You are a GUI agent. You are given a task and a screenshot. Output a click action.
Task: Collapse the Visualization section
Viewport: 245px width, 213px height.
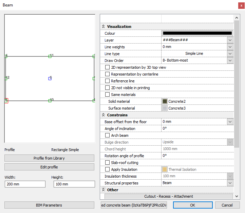pos(103,27)
